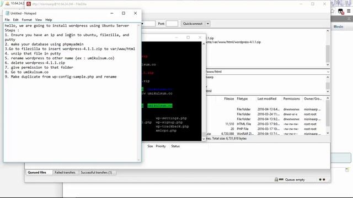Open the Help menu in Notepad

tap(49, 20)
